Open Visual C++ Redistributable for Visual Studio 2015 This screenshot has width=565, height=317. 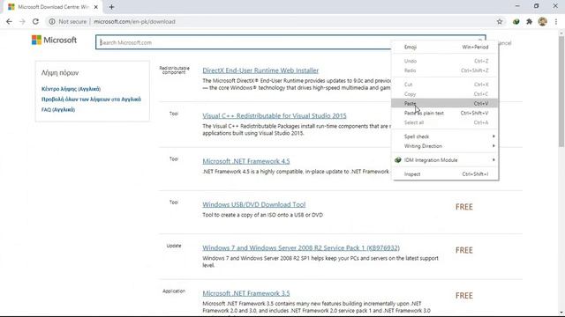(275, 115)
